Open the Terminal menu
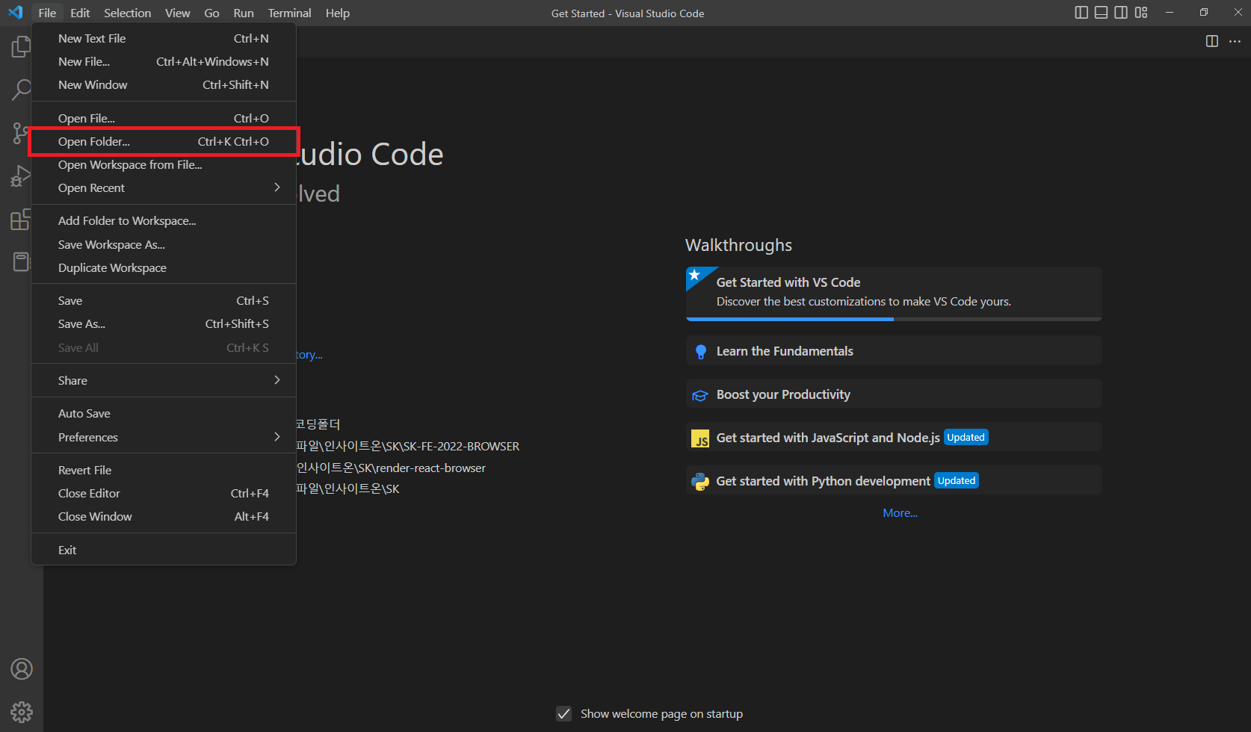1251x732 pixels. [x=289, y=13]
